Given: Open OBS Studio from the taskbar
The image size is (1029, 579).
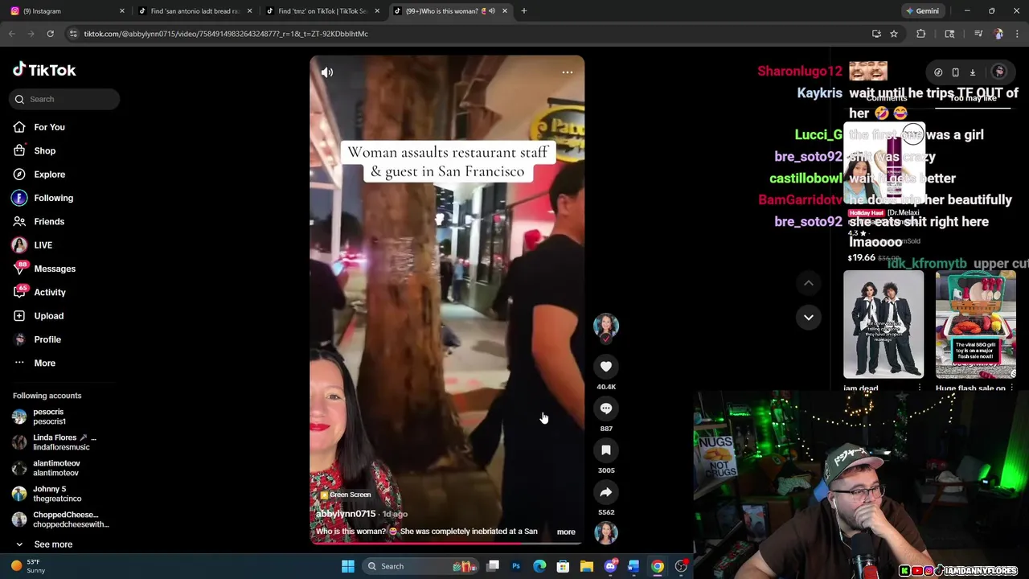Looking at the screenshot, I should tap(681, 566).
